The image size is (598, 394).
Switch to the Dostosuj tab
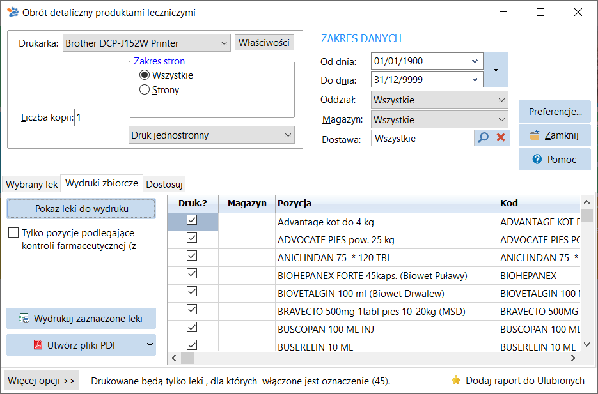click(164, 185)
